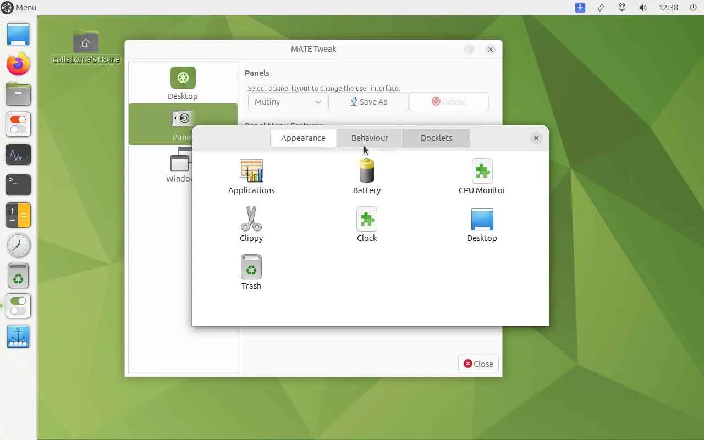Screen dimensions: 704x440
Task: Click the 12:38 clock in the top panel
Action: pos(668,8)
